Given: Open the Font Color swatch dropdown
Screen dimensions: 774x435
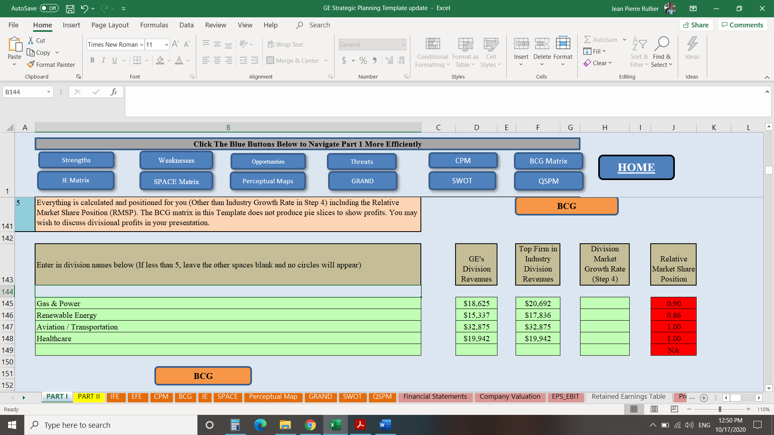Looking at the screenshot, I should click(x=187, y=60).
